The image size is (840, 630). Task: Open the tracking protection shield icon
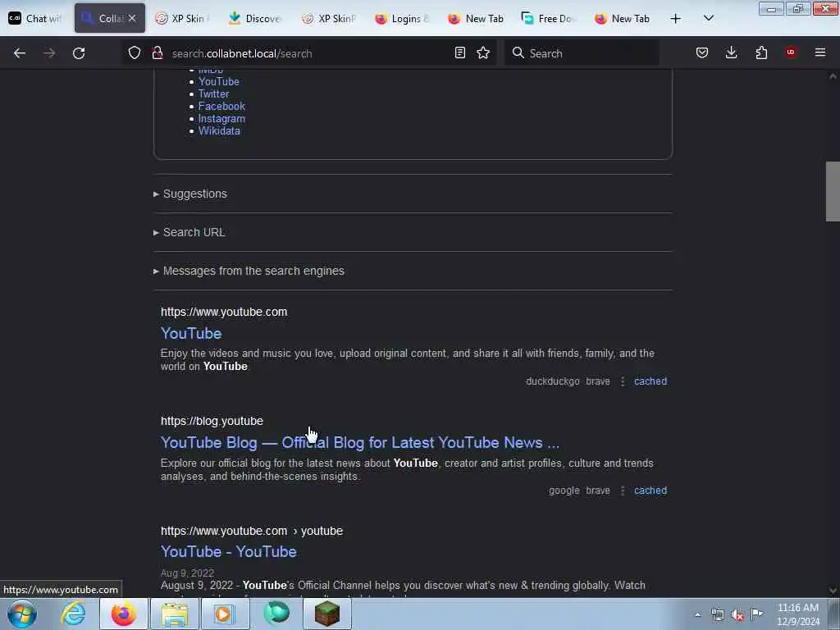135,52
